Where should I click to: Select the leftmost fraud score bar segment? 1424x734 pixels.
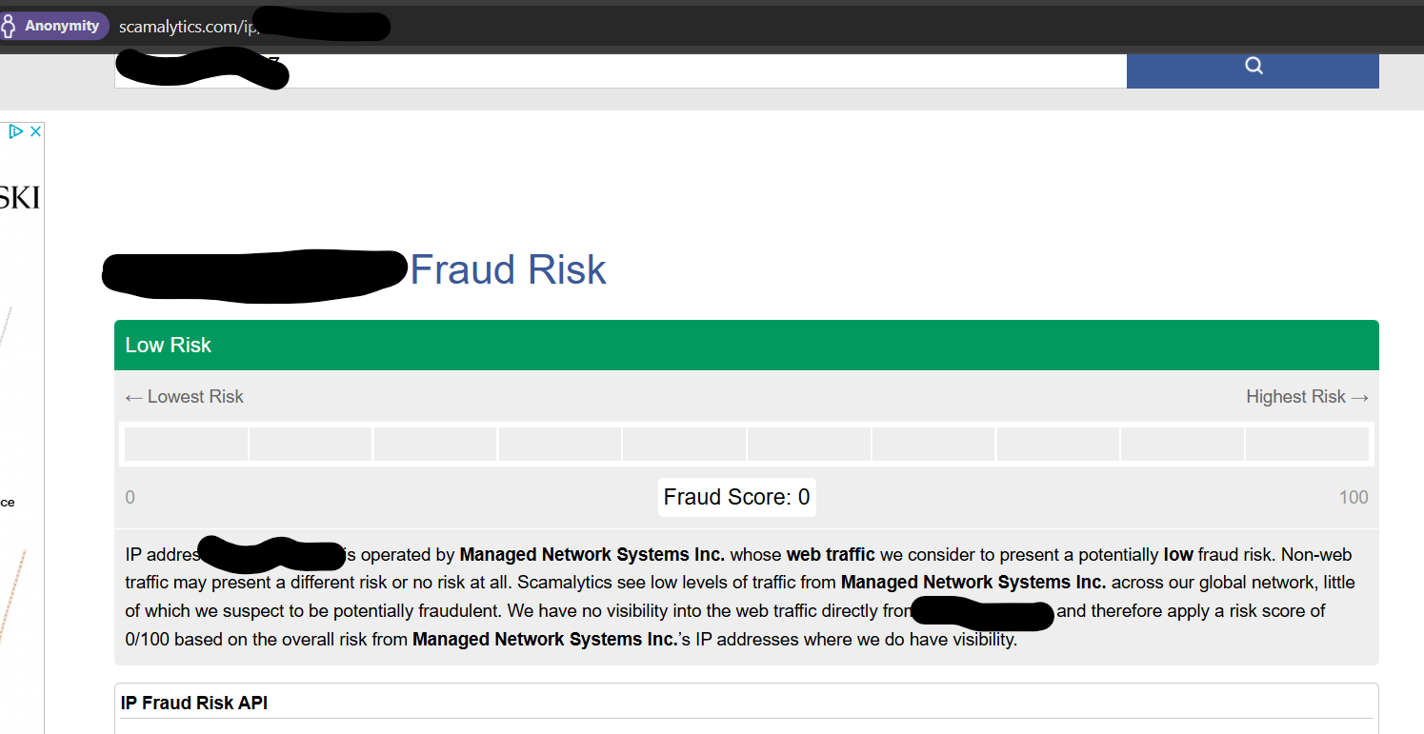click(x=185, y=444)
